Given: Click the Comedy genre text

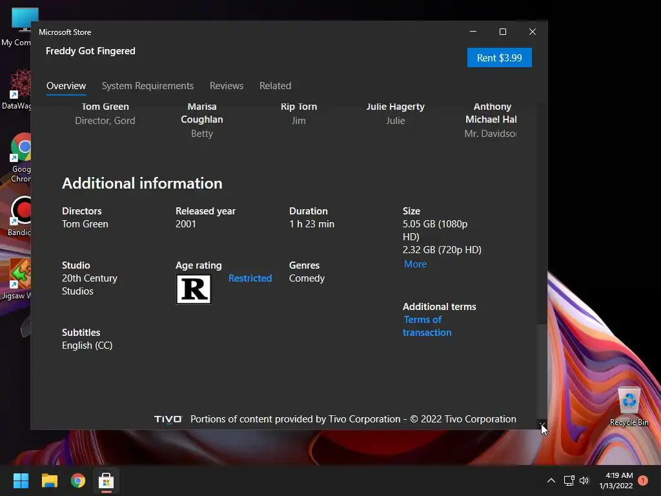Looking at the screenshot, I should [307, 278].
